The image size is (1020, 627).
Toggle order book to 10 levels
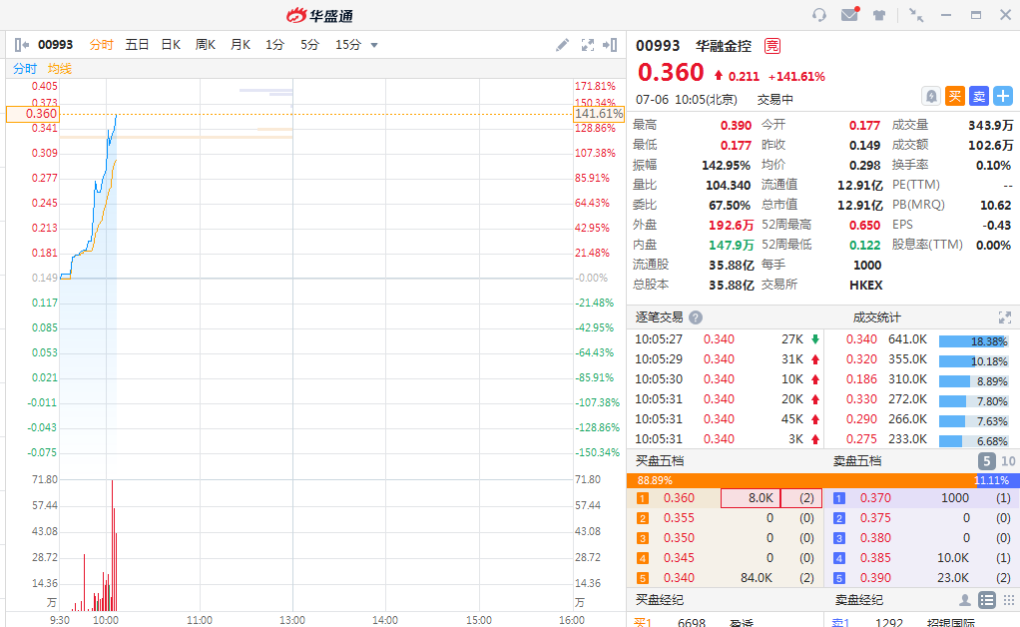1008,461
